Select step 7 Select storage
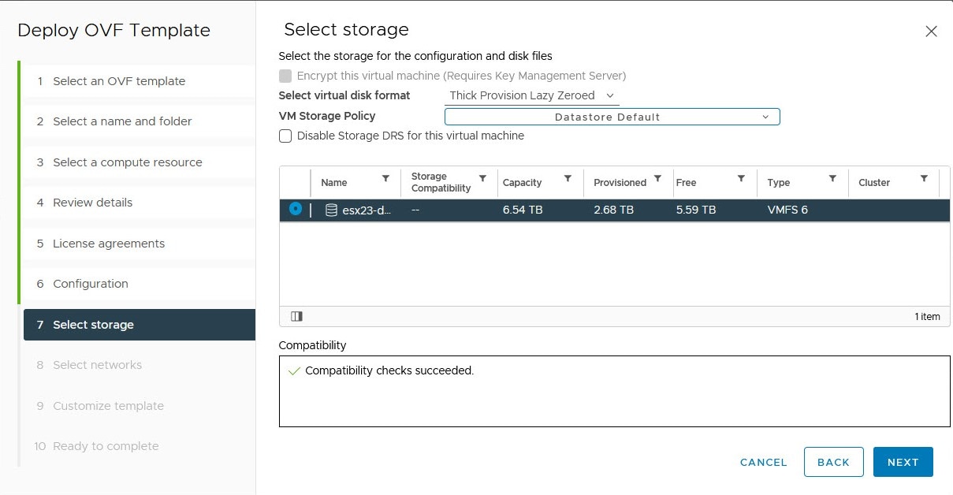 click(x=140, y=325)
